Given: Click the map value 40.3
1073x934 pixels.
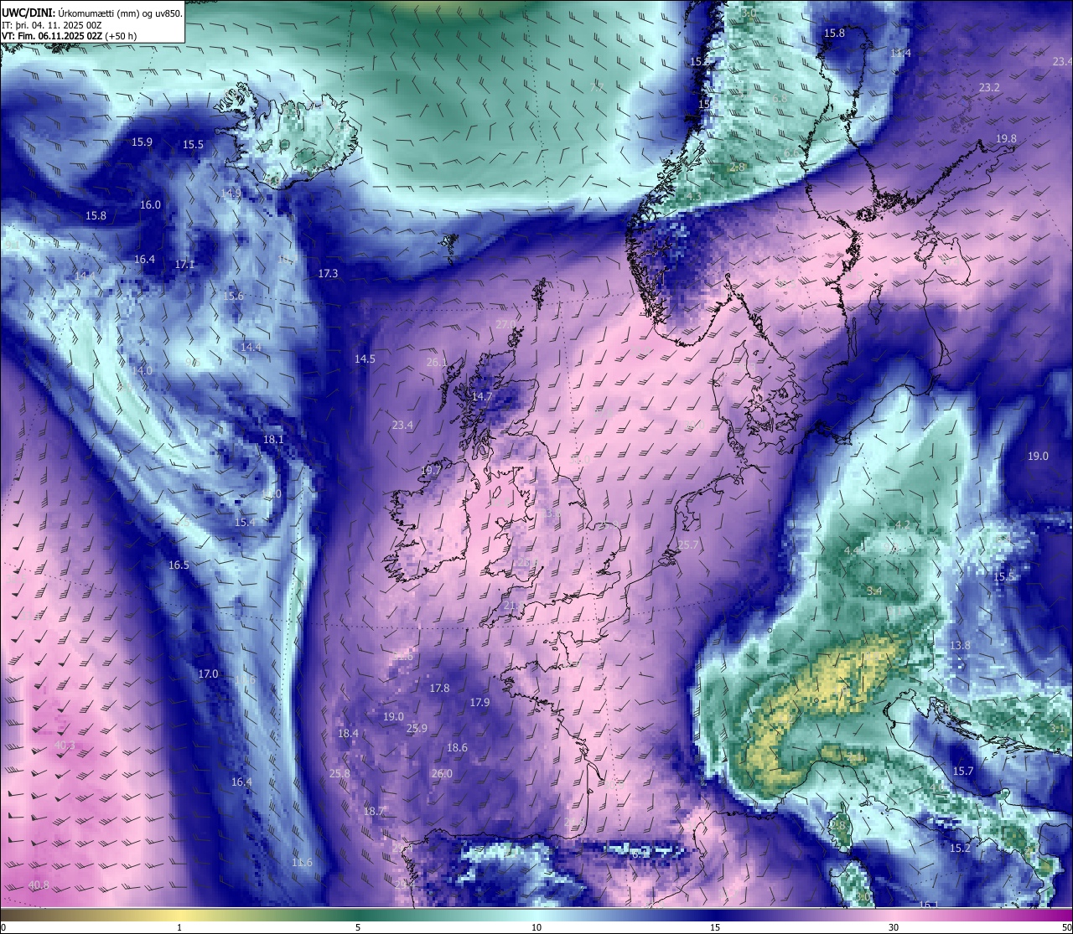Looking at the screenshot, I should pos(65,745).
